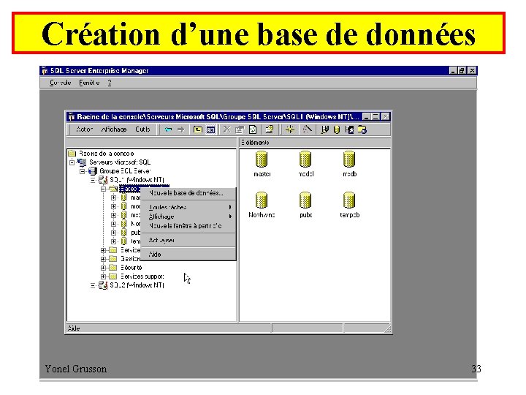Click the SQL1 server icon in tree
Image resolution: width=526 pixels, height=395 pixels.
click(103, 180)
